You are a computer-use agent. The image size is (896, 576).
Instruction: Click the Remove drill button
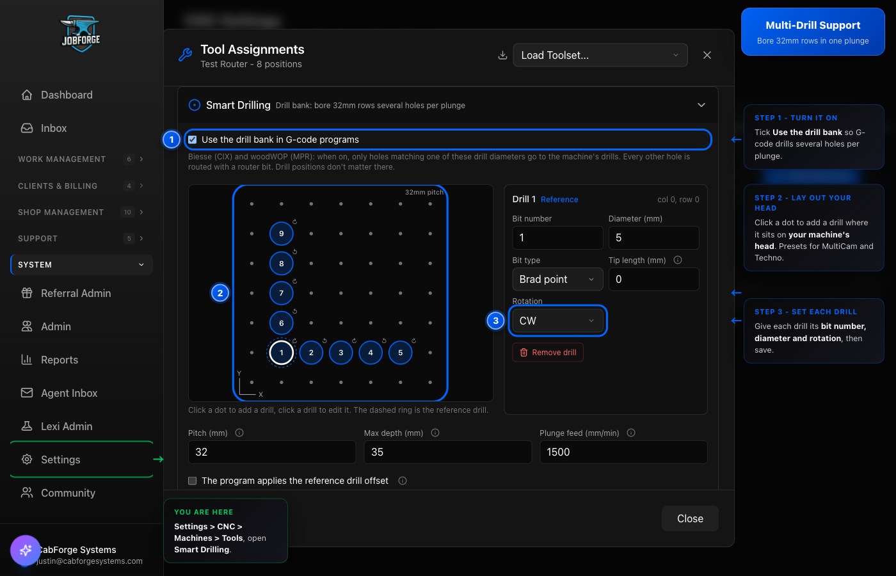coord(548,353)
